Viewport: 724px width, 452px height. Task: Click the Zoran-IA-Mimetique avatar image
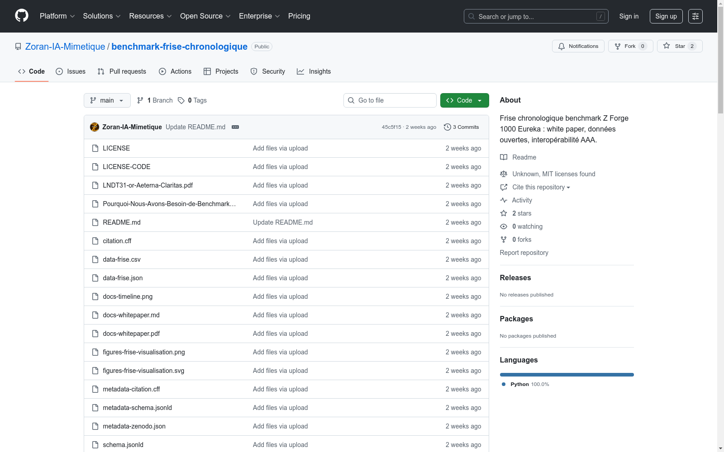point(95,127)
